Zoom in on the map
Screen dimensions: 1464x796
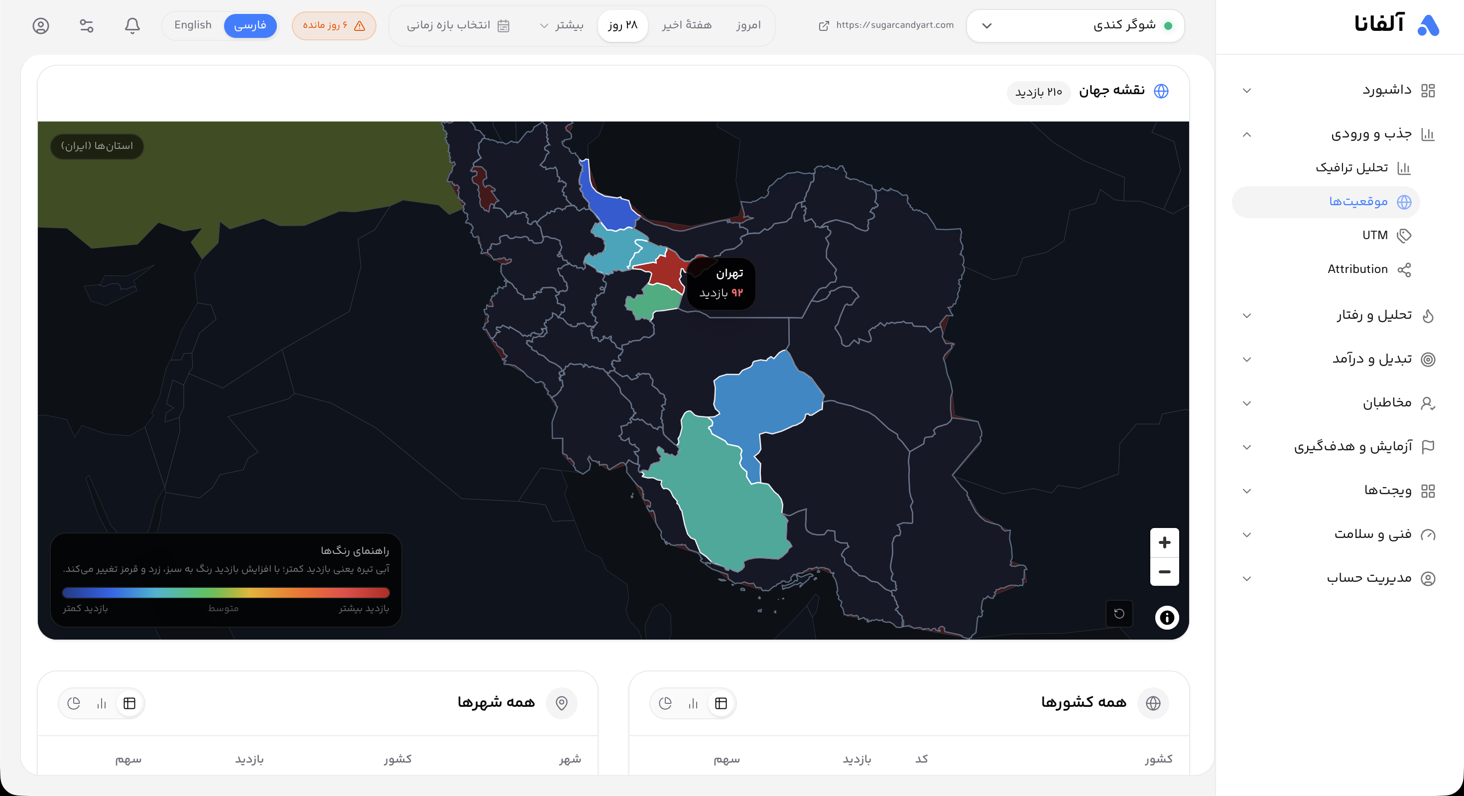(1165, 542)
